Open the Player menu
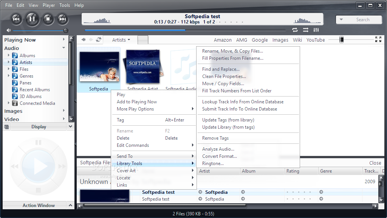The image size is (387, 218). [49, 5]
